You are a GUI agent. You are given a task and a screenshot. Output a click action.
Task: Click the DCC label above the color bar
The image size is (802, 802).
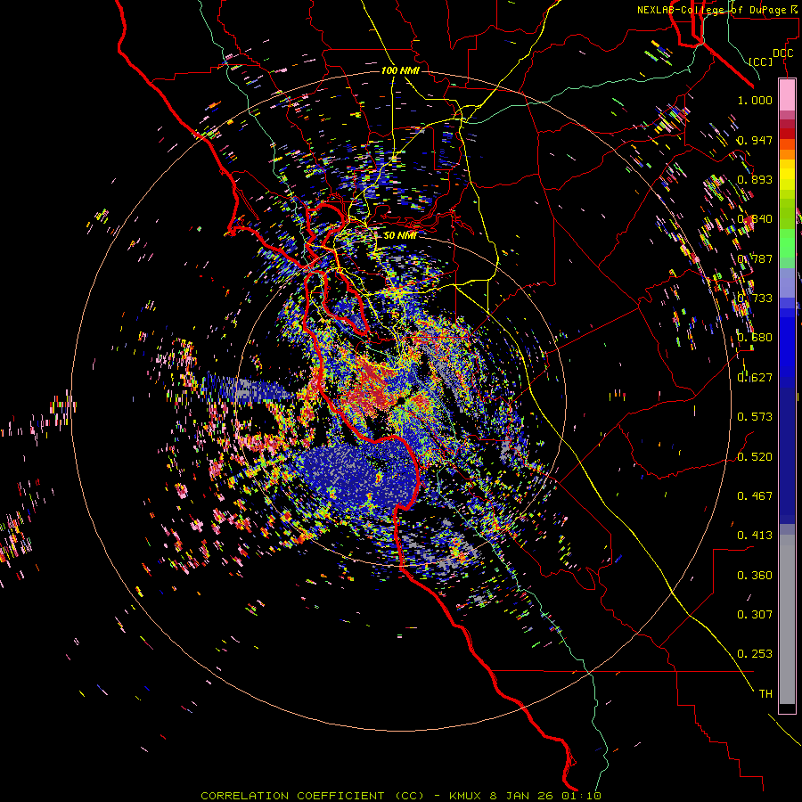click(782, 53)
